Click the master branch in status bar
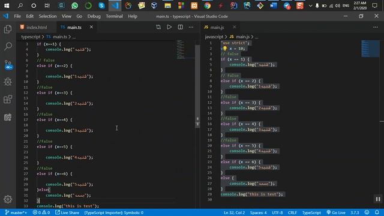This screenshot has width=384, height=216. tap(16, 212)
